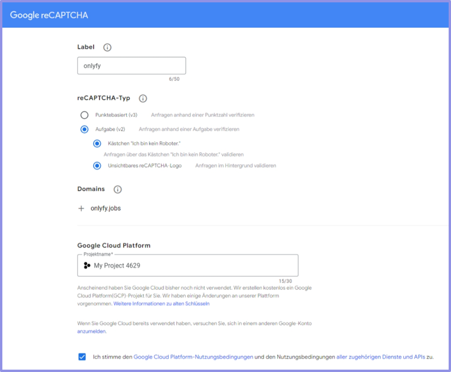Click the 15/30 character counter text
Screen dimensions: 451x372
click(x=285, y=281)
